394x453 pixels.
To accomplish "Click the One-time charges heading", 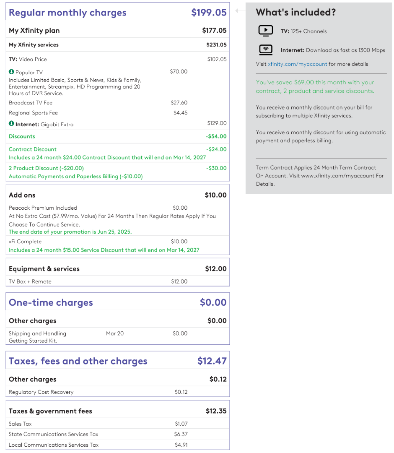I will [x=51, y=302].
